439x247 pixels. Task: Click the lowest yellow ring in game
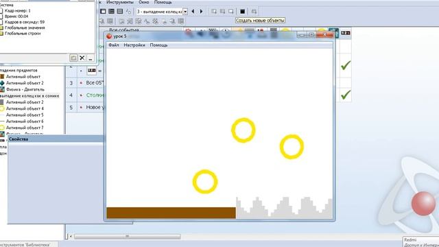pyautogui.click(x=205, y=182)
